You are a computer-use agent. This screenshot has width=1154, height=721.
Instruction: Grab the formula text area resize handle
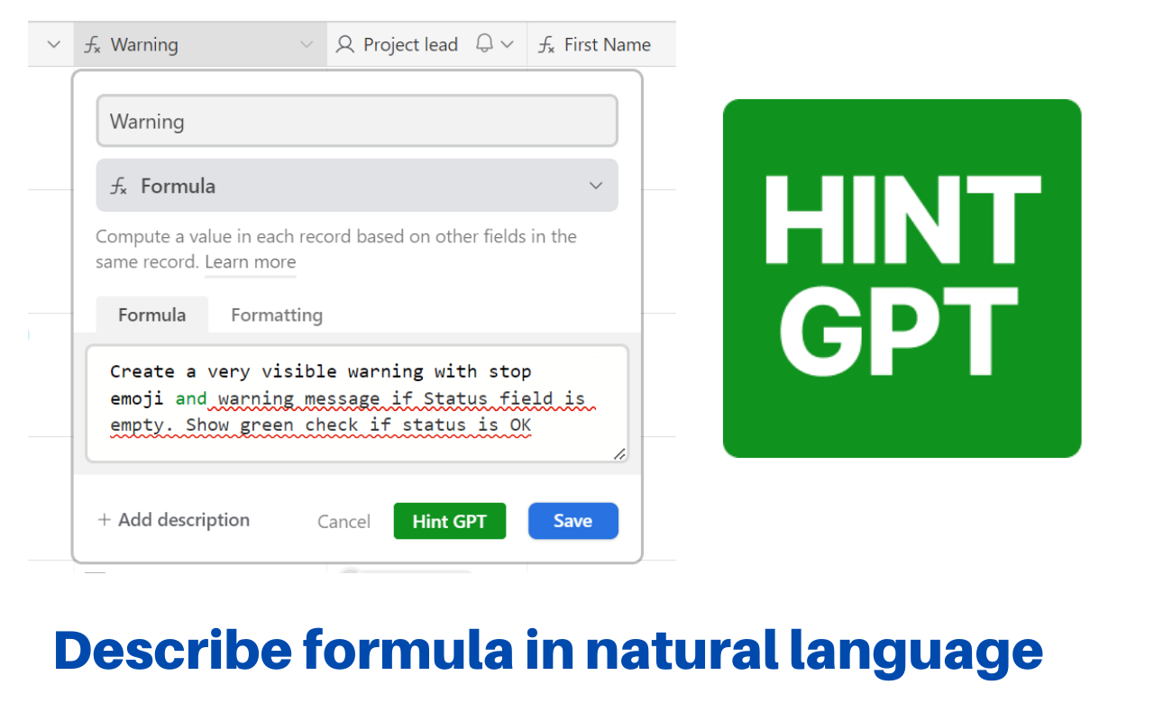coord(619,453)
